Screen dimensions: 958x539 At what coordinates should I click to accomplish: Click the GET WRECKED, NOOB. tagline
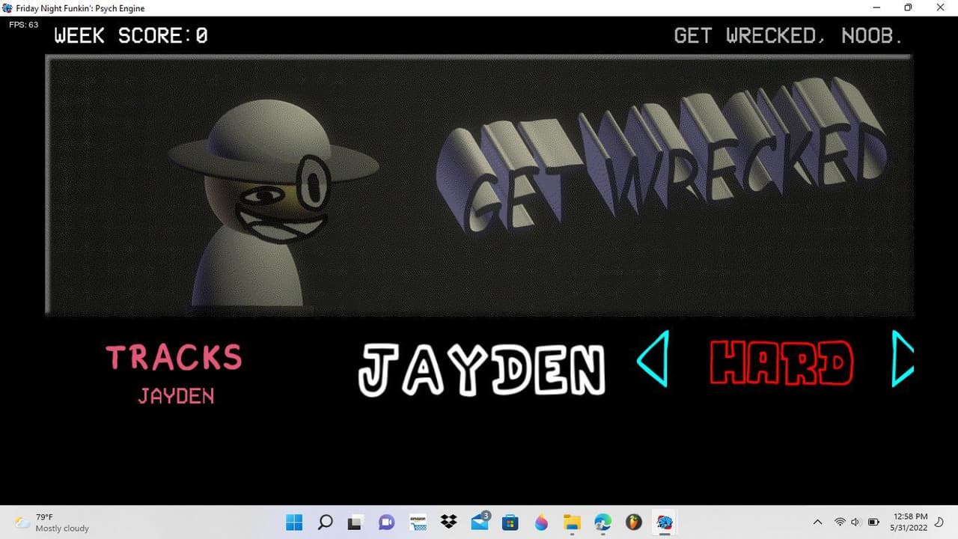[x=789, y=35]
